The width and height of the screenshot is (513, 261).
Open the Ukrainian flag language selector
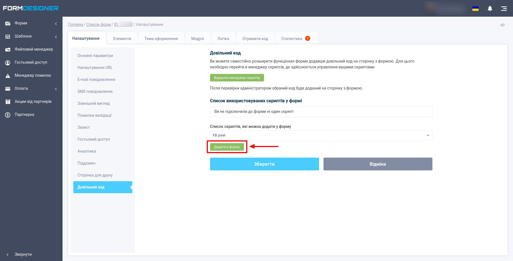475,9
